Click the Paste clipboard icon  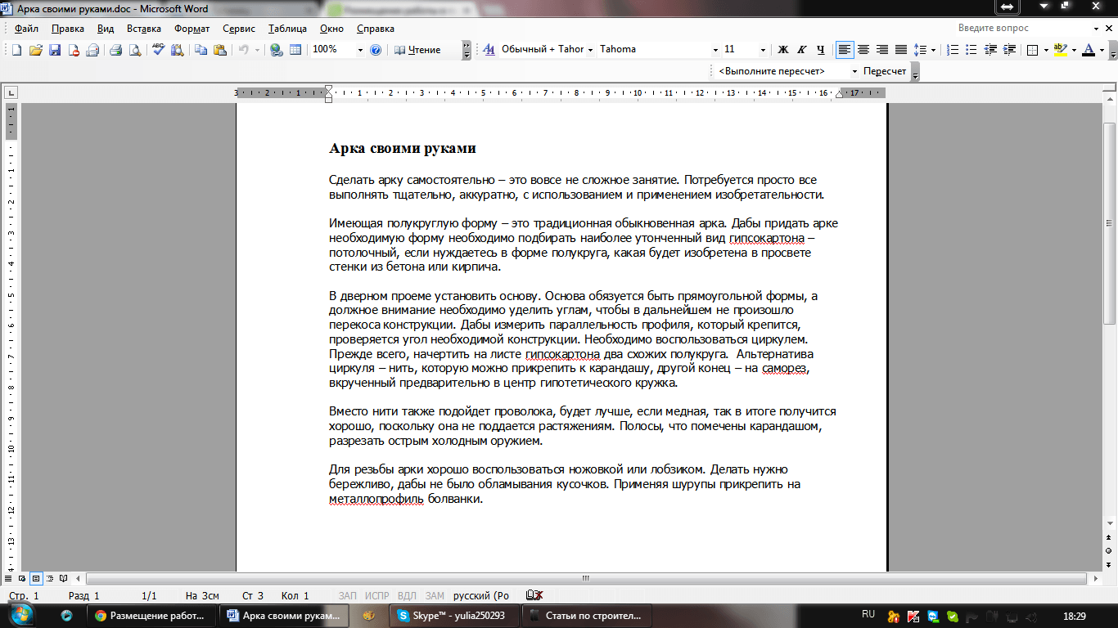219,50
